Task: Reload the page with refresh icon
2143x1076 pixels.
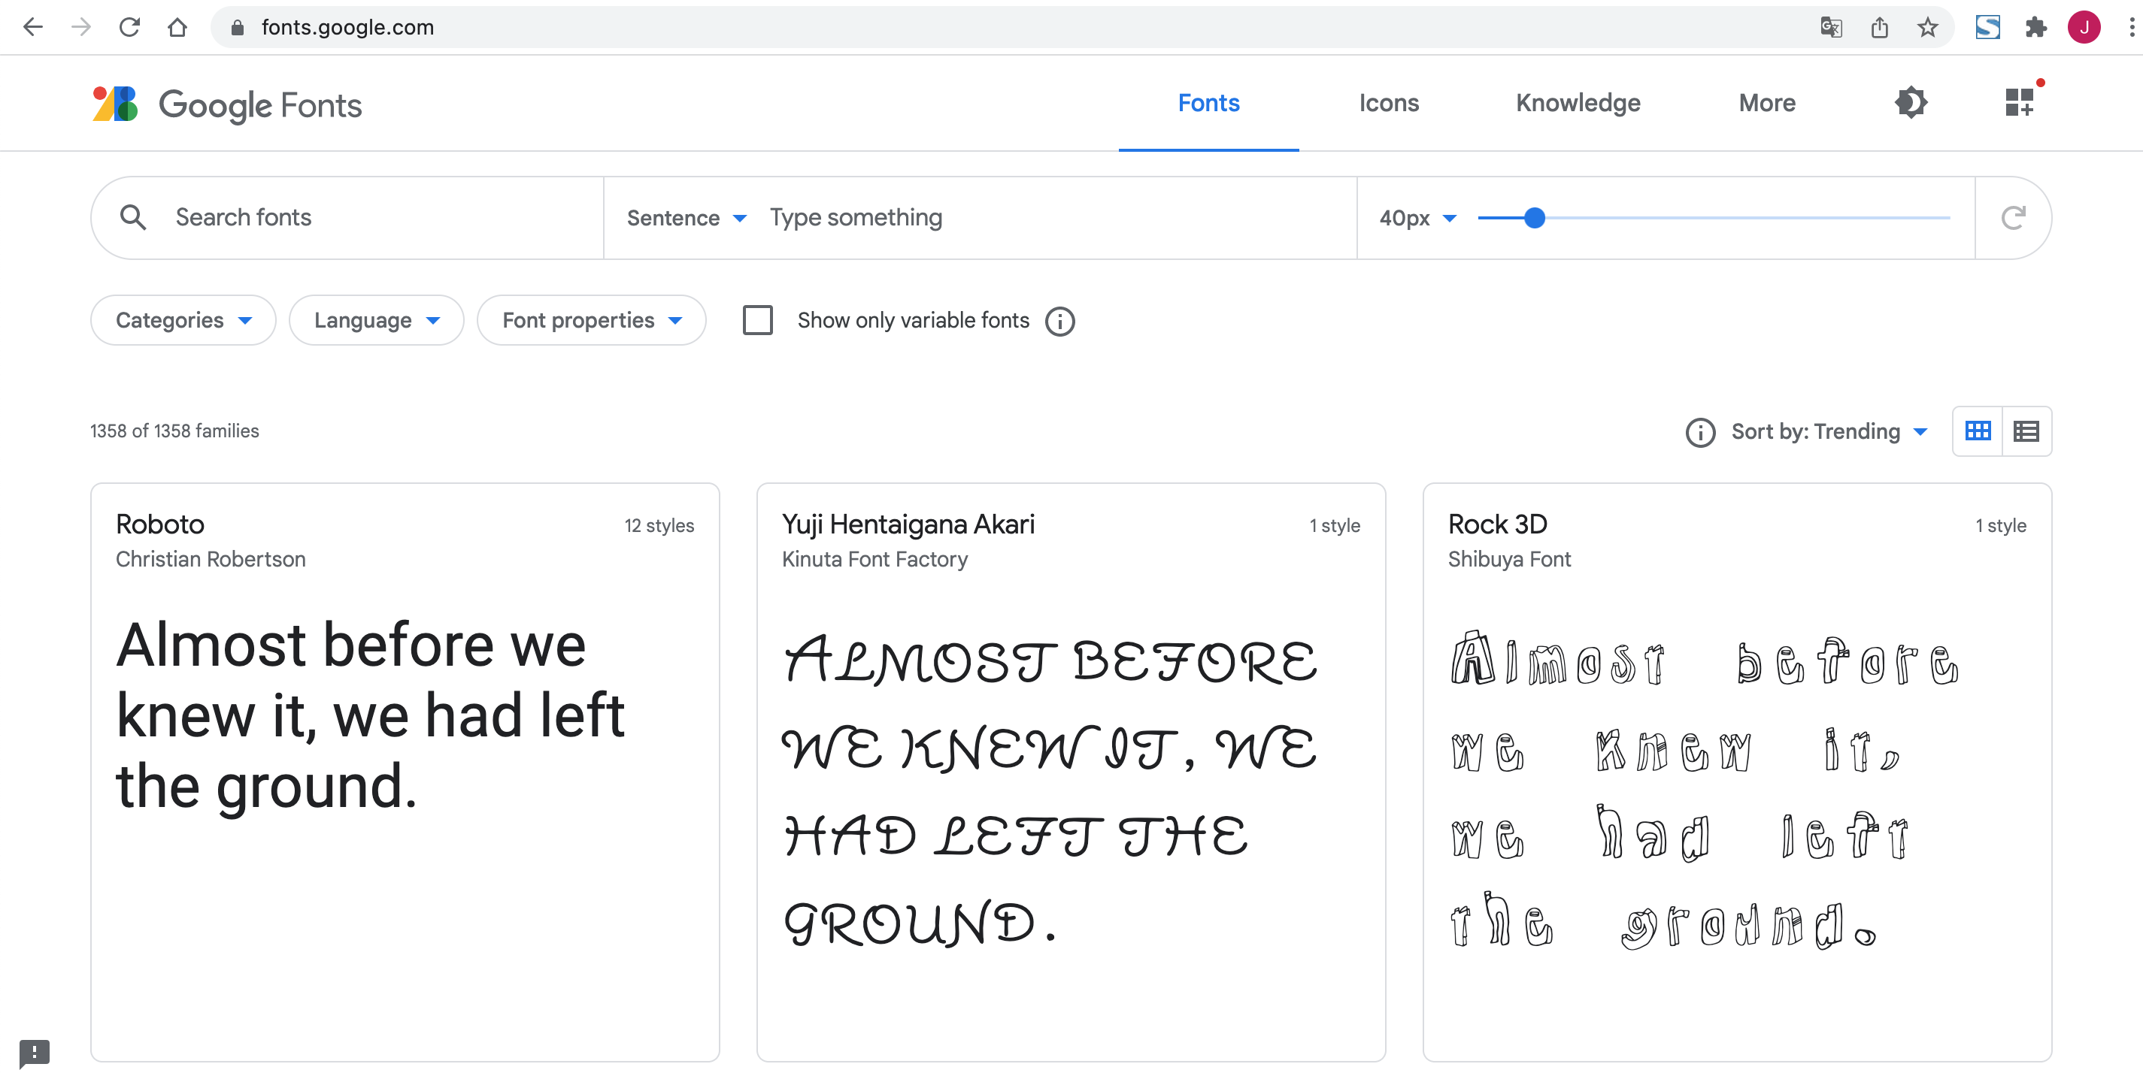Action: [129, 28]
